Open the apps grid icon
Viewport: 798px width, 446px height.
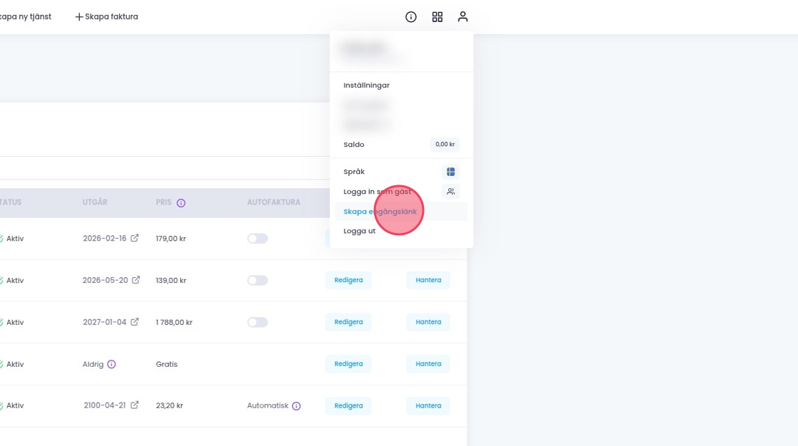pyautogui.click(x=437, y=17)
